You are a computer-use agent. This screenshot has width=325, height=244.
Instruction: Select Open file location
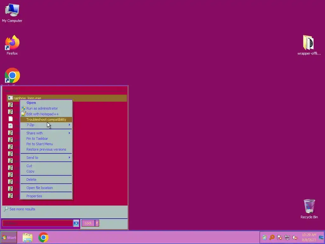point(46,188)
